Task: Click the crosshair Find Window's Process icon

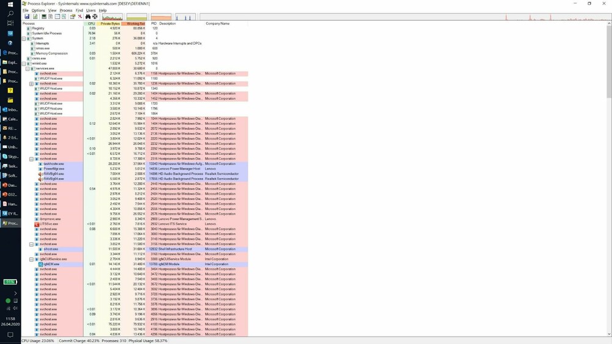Action: [x=95, y=17]
